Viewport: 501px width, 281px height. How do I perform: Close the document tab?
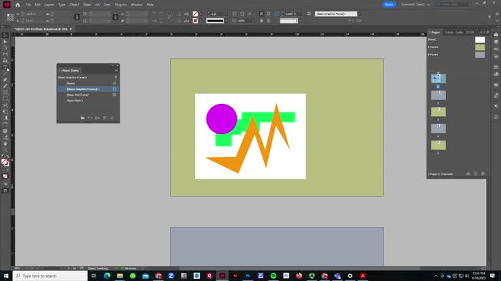pyautogui.click(x=71, y=29)
